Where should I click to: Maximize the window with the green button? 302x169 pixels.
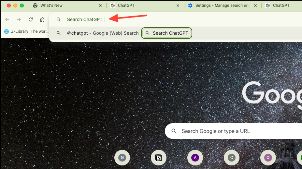tap(22, 6)
